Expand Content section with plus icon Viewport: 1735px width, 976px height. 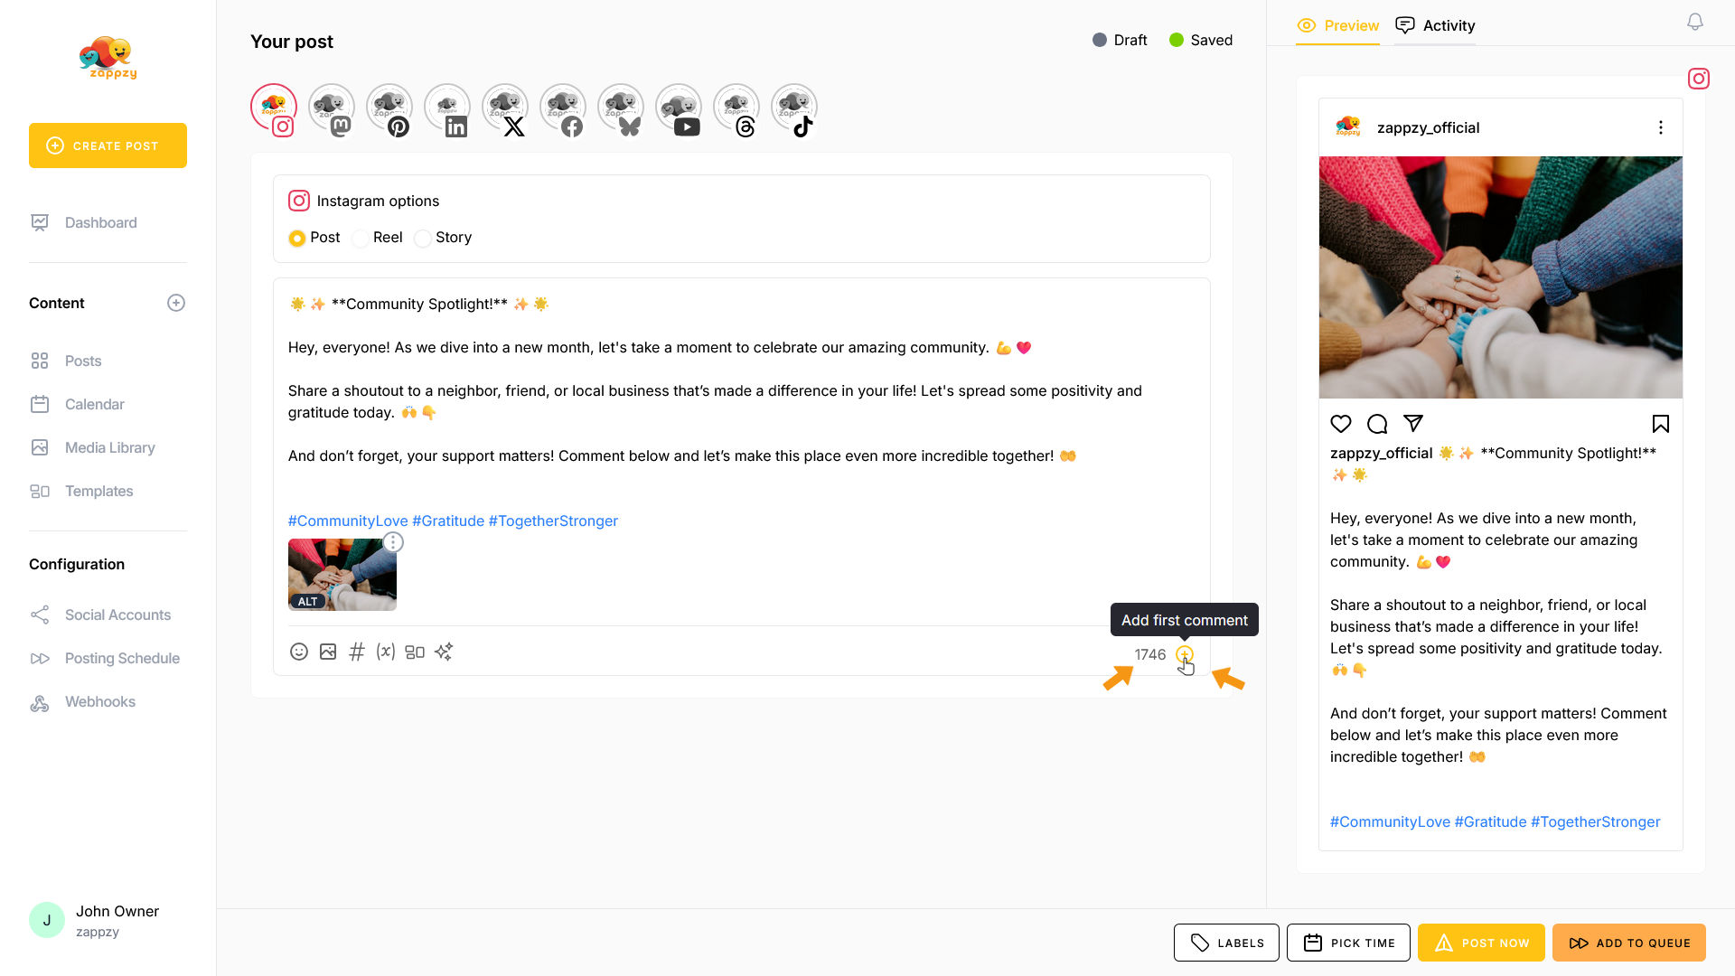pyautogui.click(x=176, y=303)
